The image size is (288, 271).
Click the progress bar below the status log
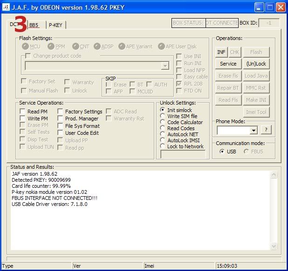[x=144, y=258]
